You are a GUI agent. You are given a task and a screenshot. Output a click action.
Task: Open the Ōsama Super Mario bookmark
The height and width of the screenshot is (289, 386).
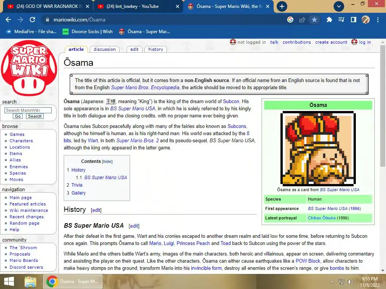pyautogui.click(x=145, y=32)
